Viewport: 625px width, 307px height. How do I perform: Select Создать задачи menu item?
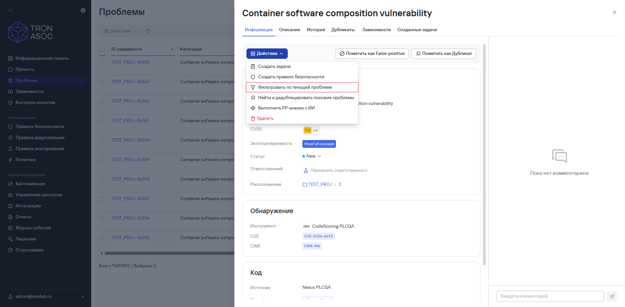click(302, 67)
